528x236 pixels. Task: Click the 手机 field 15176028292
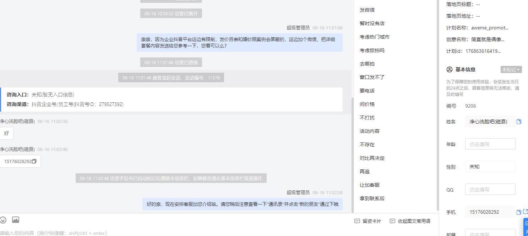pos(490,212)
